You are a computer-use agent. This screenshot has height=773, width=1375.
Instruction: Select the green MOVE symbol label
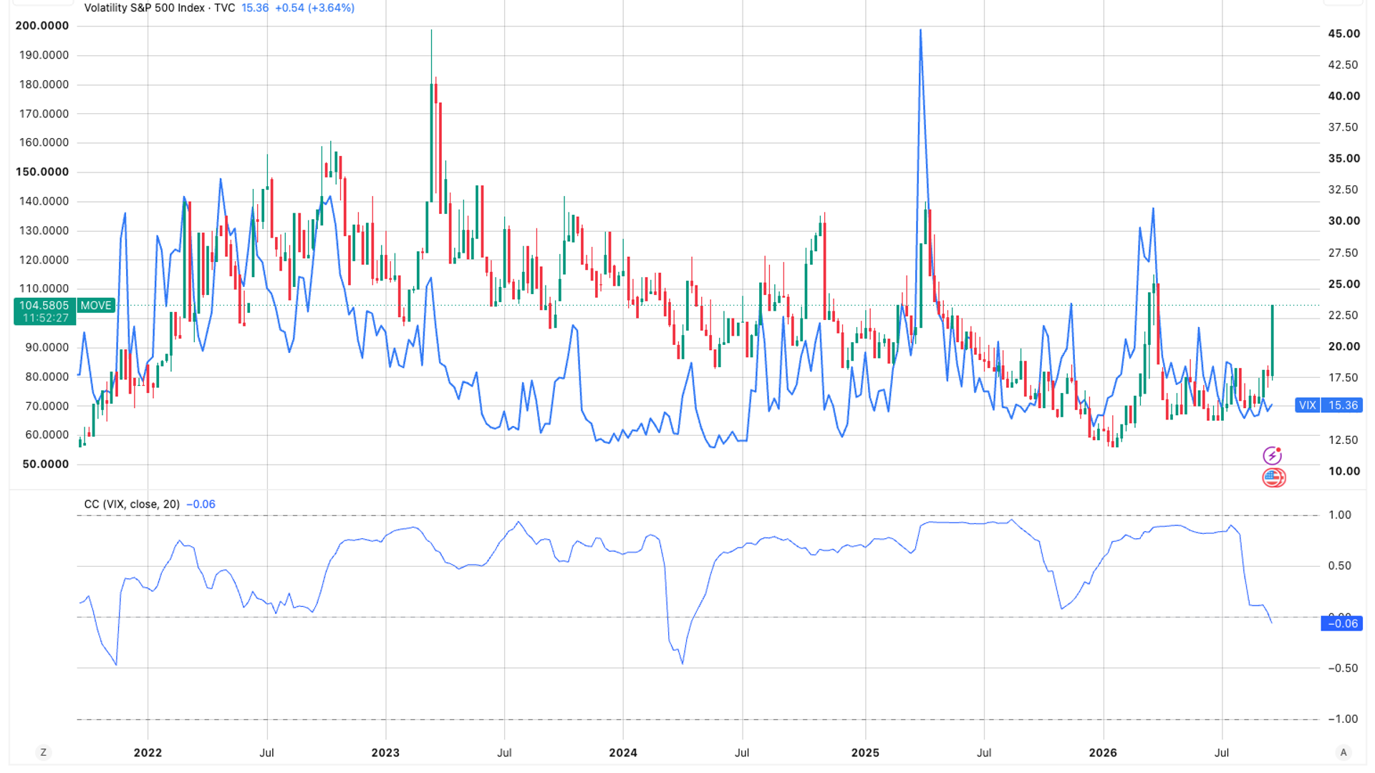tap(96, 306)
